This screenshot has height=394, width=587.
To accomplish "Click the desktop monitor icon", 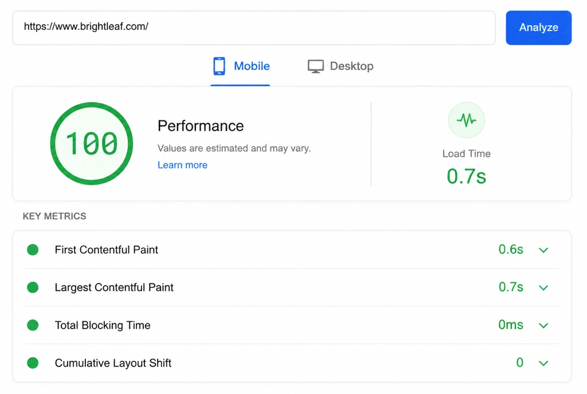I will [x=316, y=66].
